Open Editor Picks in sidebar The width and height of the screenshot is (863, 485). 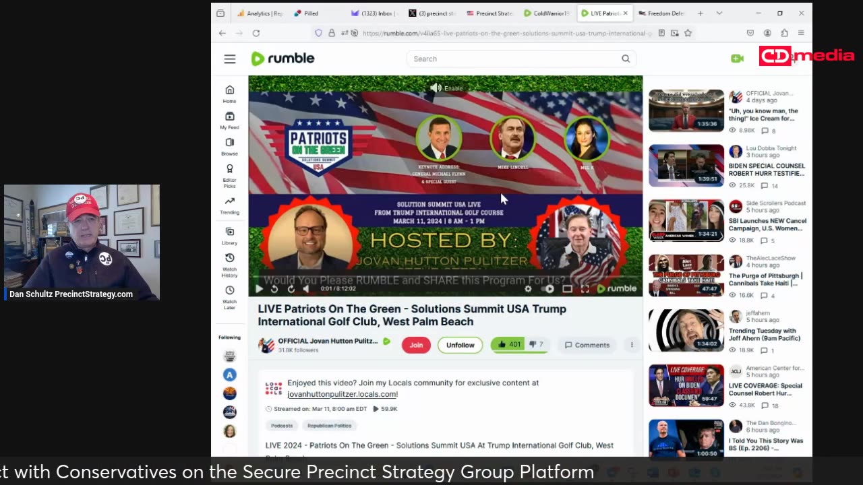point(230,176)
